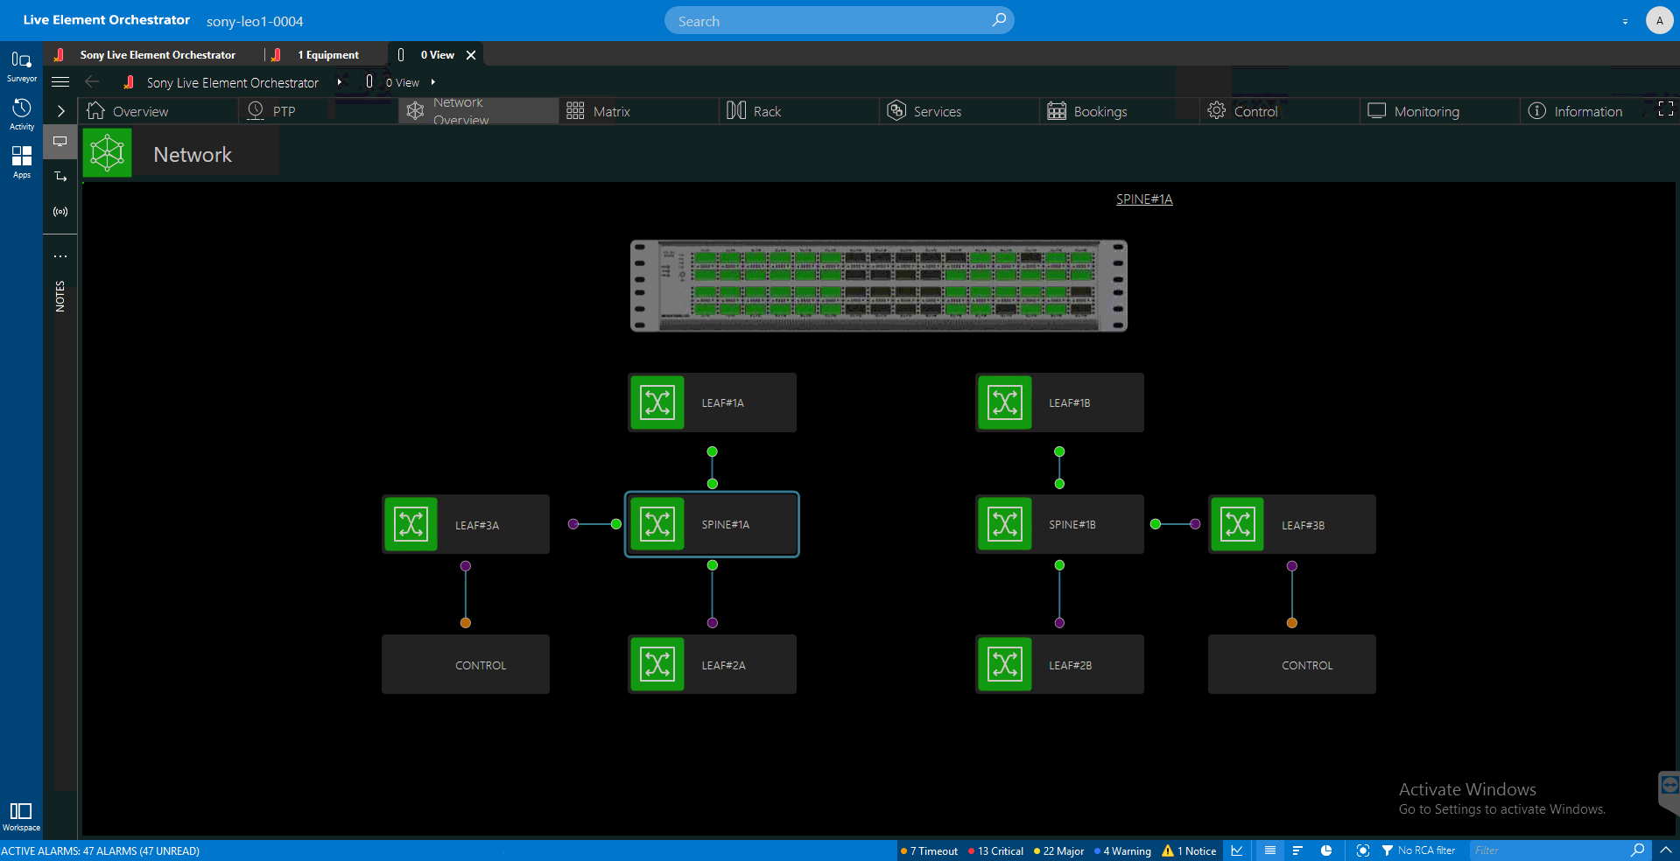This screenshot has width=1680, height=861.
Task: Expand the alarm console with up chevron
Action: pyautogui.click(x=1666, y=850)
